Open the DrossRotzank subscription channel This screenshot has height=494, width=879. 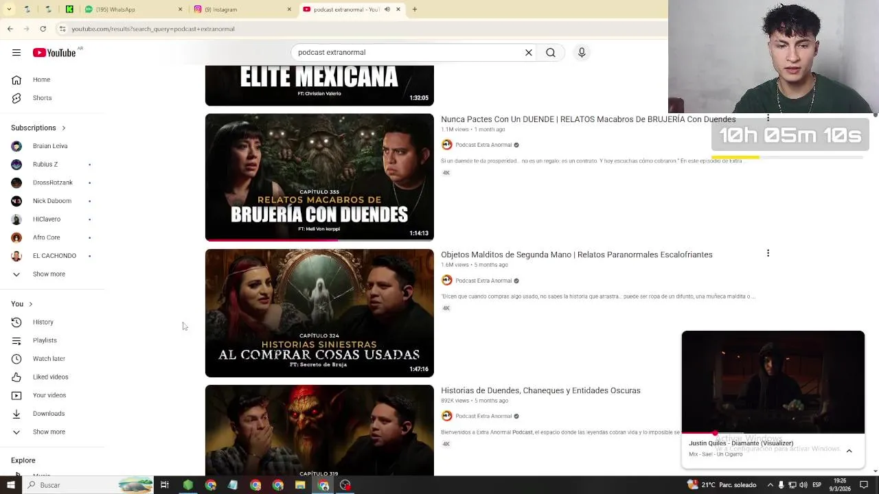(x=52, y=183)
